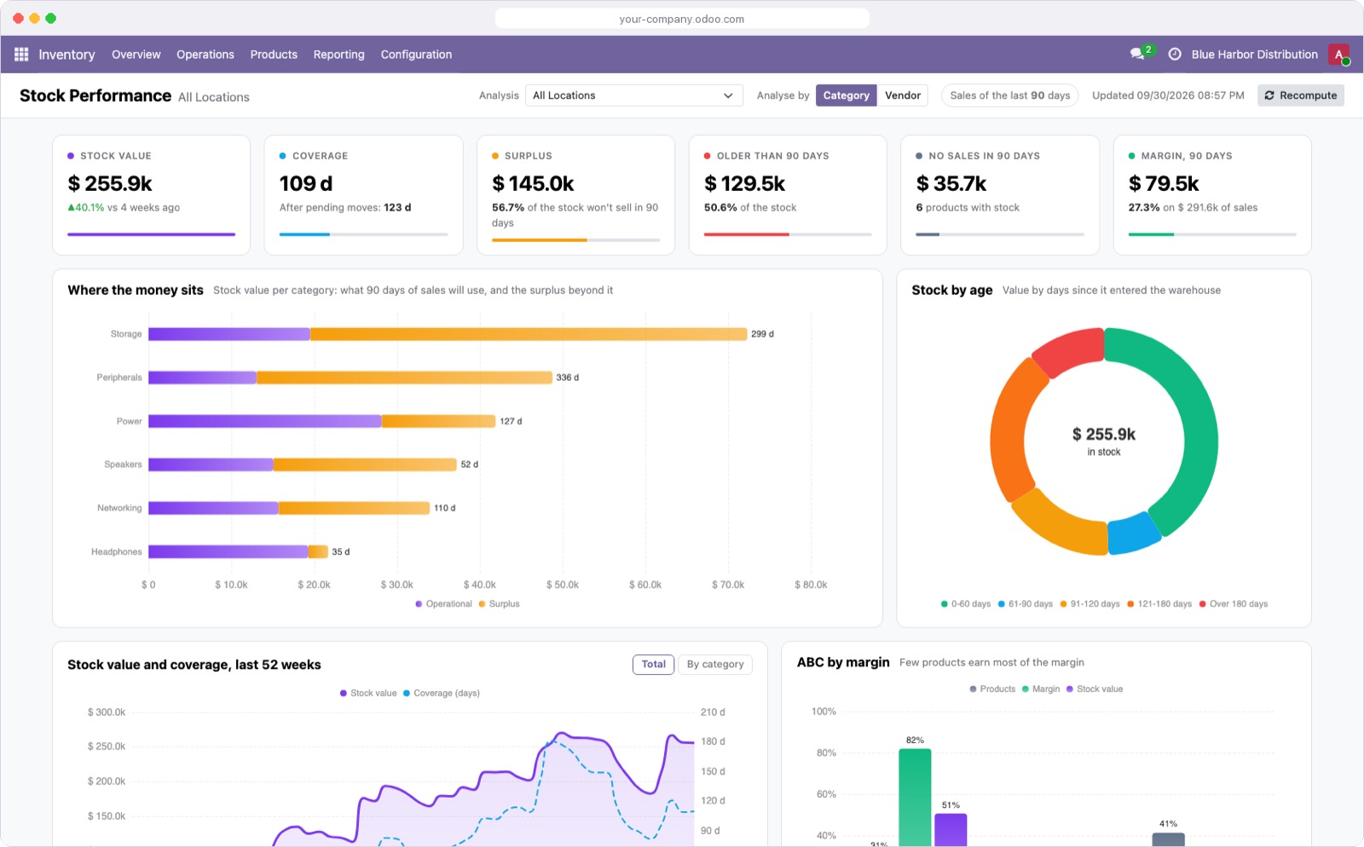1364x847 pixels.
Task: Toggle Surplus series in bar chart legend
Action: click(x=499, y=604)
